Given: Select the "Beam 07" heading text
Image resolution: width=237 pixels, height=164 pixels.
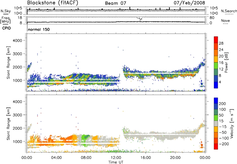Looking at the screenshot, I should tap(116, 3).
